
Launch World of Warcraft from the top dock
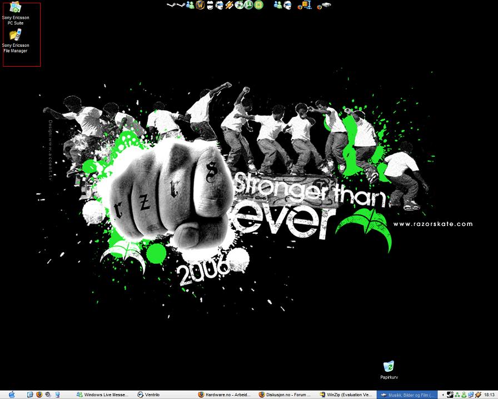200,5
